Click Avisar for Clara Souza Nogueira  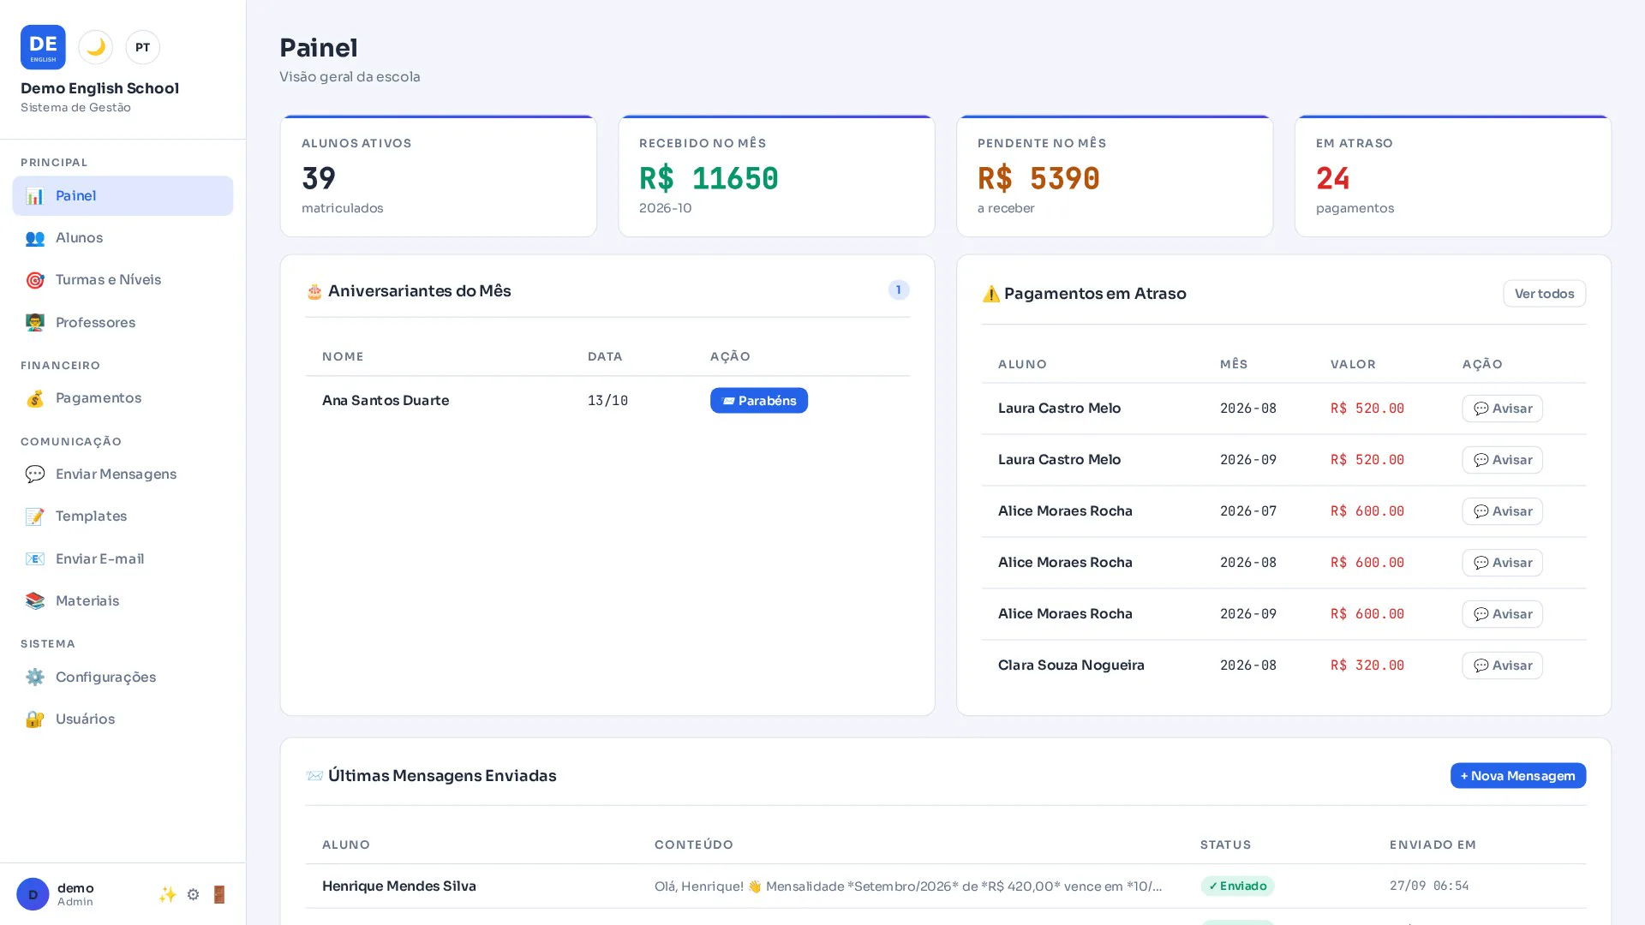[x=1502, y=665]
